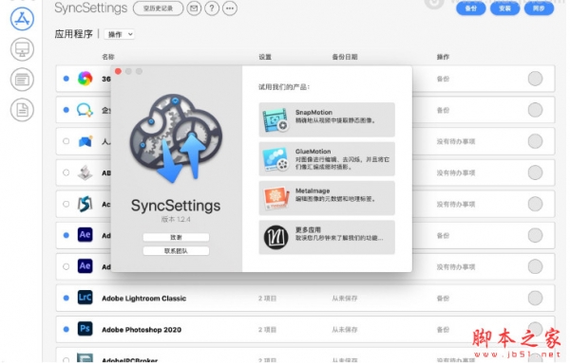
Task: Click the blue 安装 button
Action: point(505,8)
